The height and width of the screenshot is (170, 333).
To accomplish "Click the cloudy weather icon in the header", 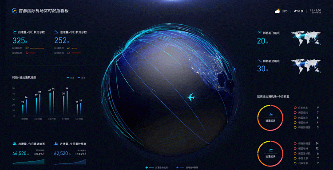I will (x=277, y=11).
